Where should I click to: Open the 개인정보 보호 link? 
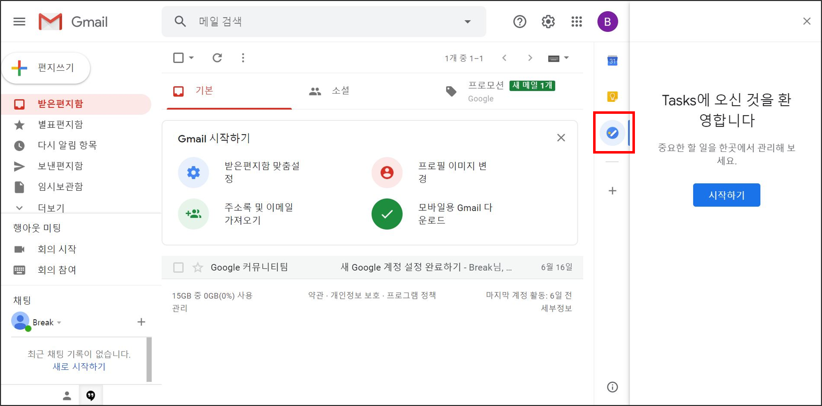pyautogui.click(x=355, y=295)
